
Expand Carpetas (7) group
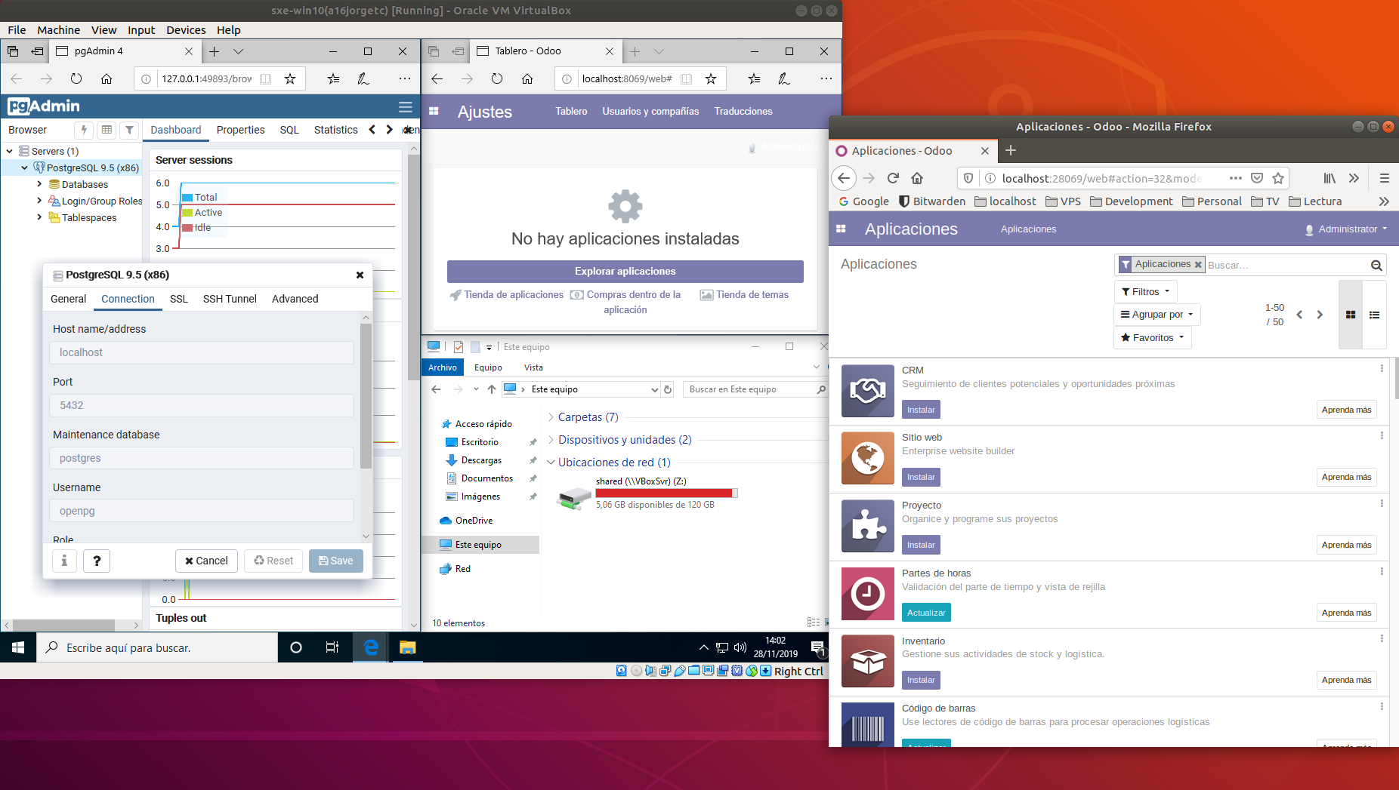tap(551, 417)
